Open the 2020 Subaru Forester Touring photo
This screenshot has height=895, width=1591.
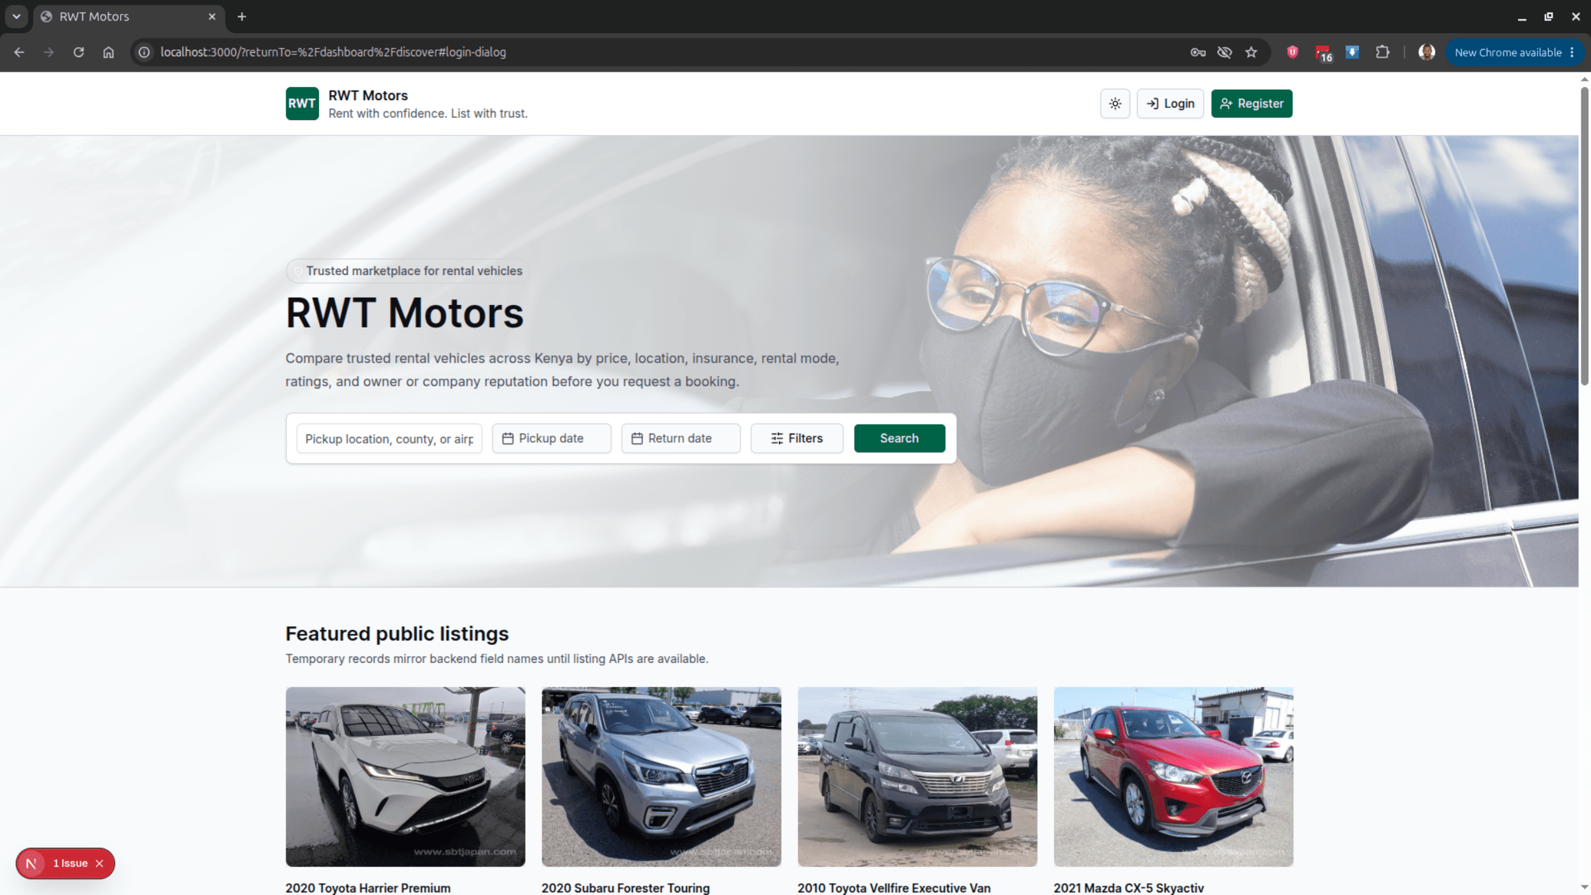(x=661, y=776)
